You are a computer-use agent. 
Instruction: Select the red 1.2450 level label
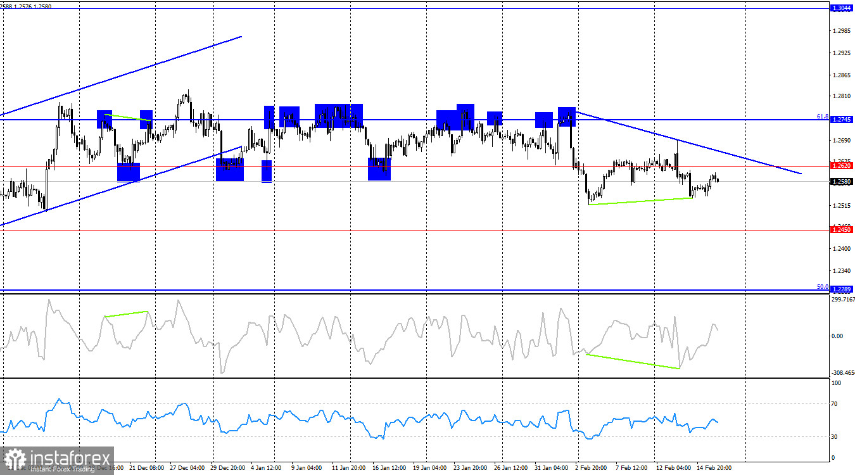pos(842,230)
